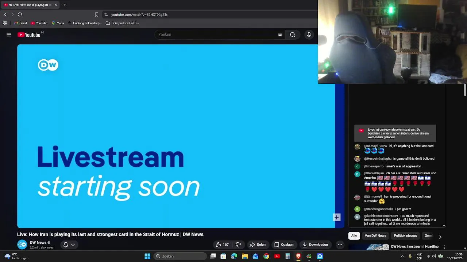Launch Microsoft Store from taskbar
Image resolution: width=467 pixels, height=262 pixels.
click(x=223, y=256)
